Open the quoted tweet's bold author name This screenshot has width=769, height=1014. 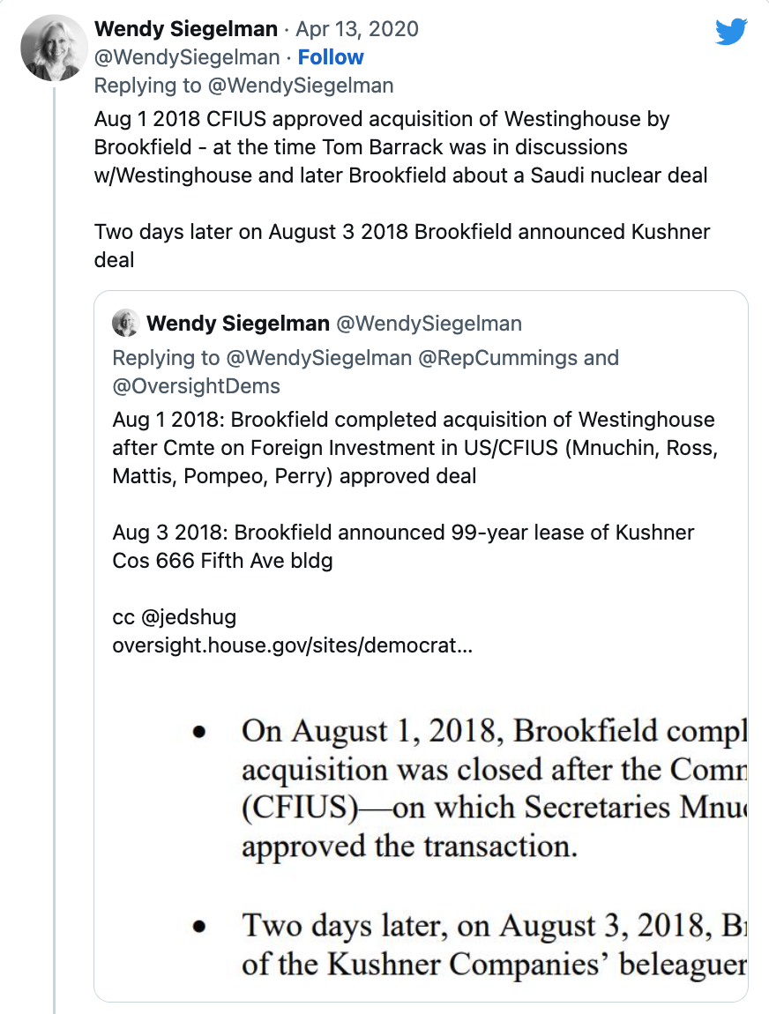[238, 324]
